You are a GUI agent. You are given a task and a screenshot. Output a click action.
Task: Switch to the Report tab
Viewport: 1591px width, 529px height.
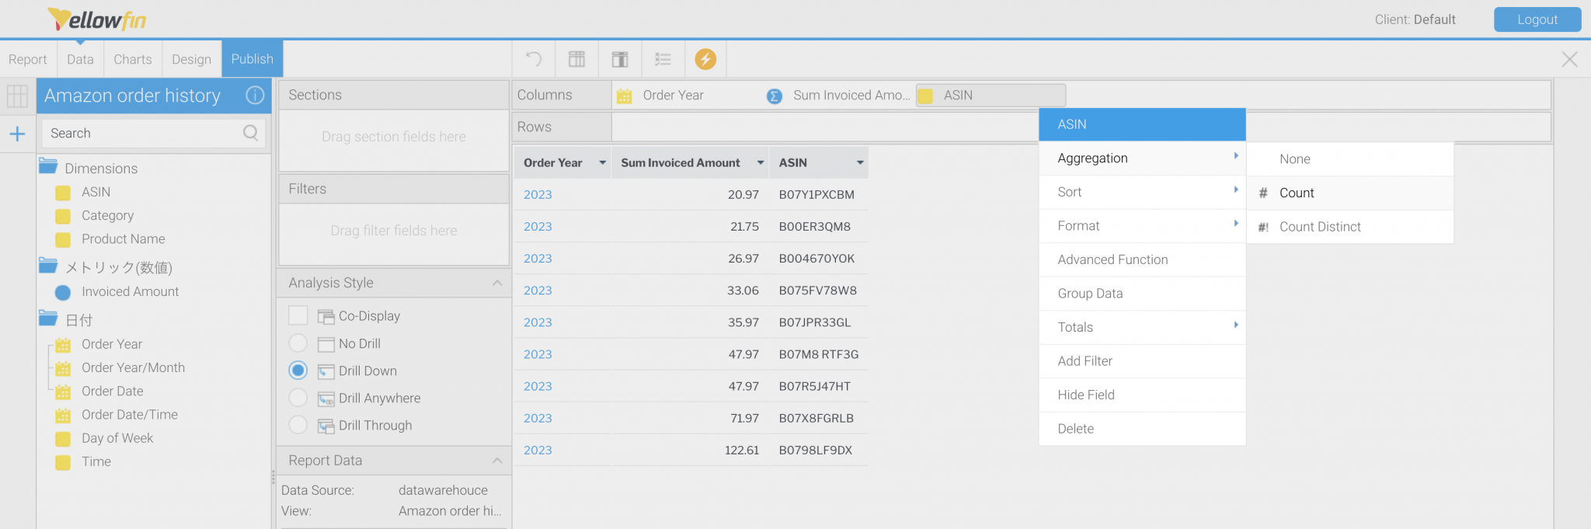point(28,59)
